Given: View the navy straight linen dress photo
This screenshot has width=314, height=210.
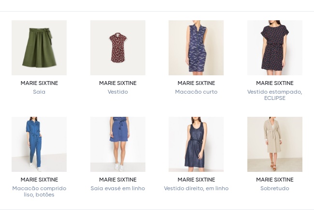Looking at the screenshot, I should (x=196, y=144).
